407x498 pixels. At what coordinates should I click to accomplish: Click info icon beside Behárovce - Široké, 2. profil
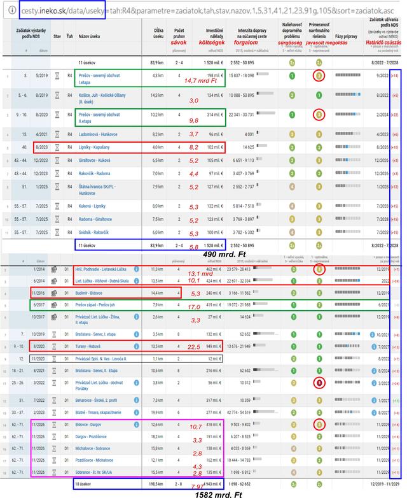click(x=136, y=400)
